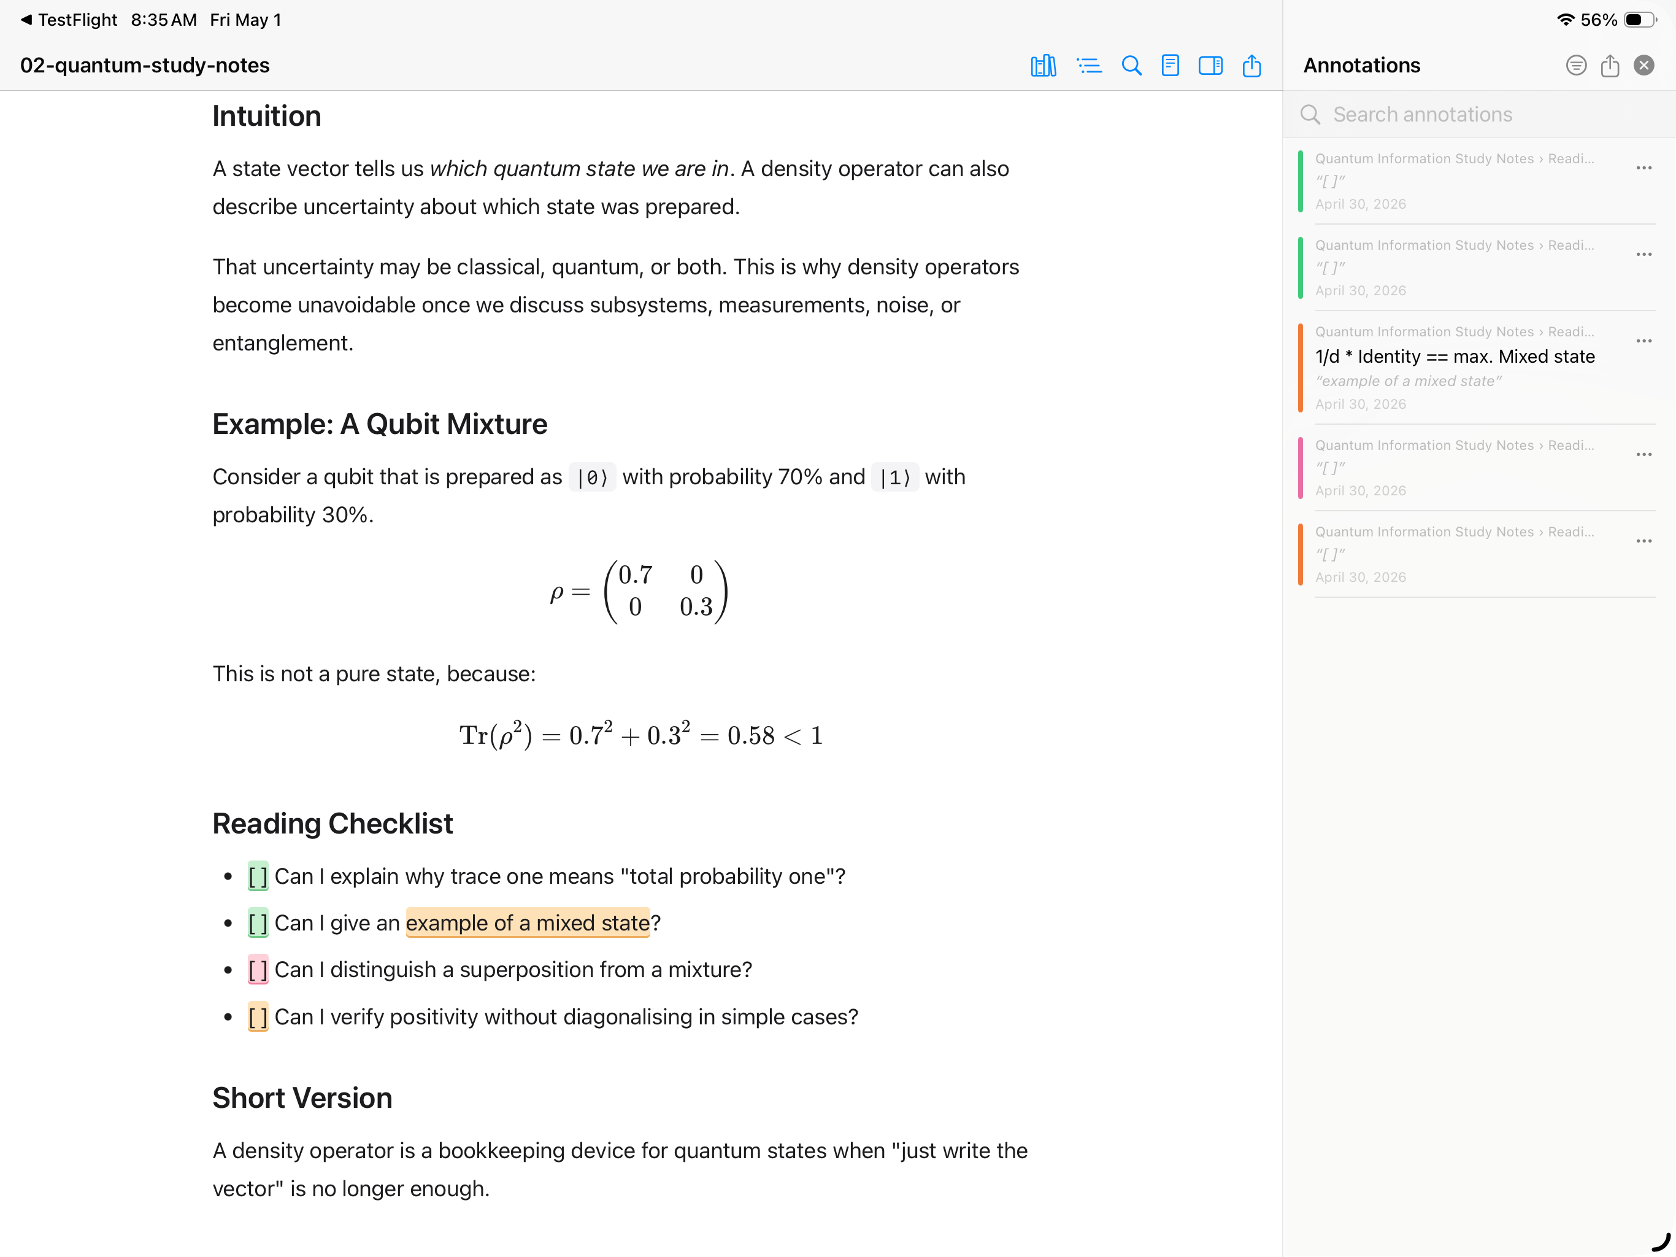The image size is (1676, 1257).
Task: Return to TestFlight from status bar
Action: coord(69,20)
